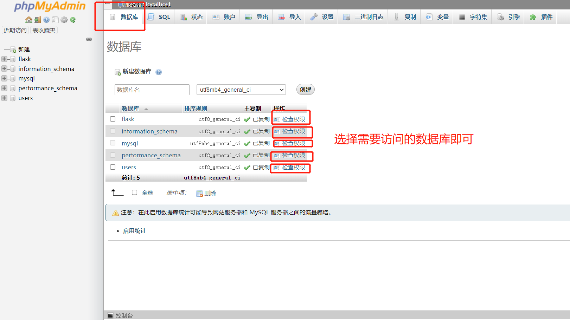
Task: Expand the flask node in the tree
Action: click(x=4, y=59)
